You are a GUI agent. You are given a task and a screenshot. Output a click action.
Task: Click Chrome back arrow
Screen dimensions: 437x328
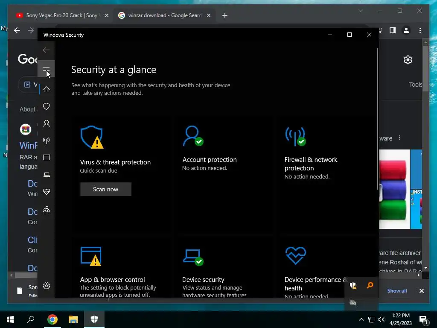pyautogui.click(x=17, y=30)
